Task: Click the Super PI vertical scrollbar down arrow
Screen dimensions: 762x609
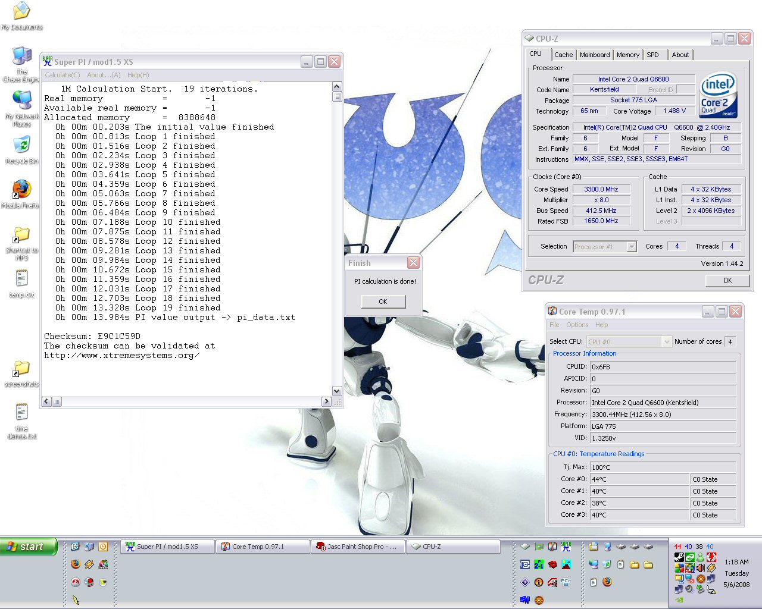Action: (x=337, y=391)
